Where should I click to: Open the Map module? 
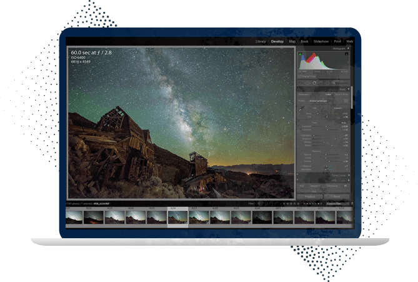coord(292,41)
